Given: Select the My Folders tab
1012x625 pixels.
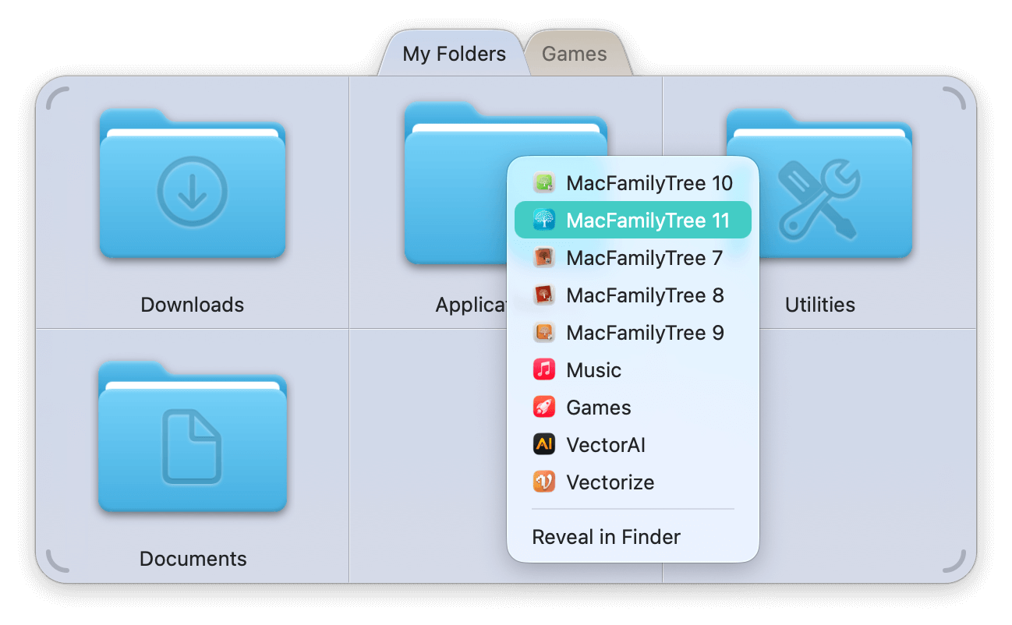Looking at the screenshot, I should coord(454,54).
